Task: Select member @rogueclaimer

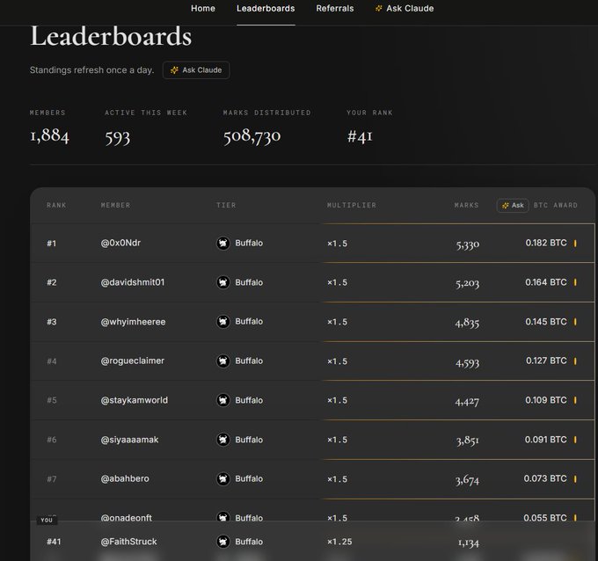Action: tap(132, 361)
